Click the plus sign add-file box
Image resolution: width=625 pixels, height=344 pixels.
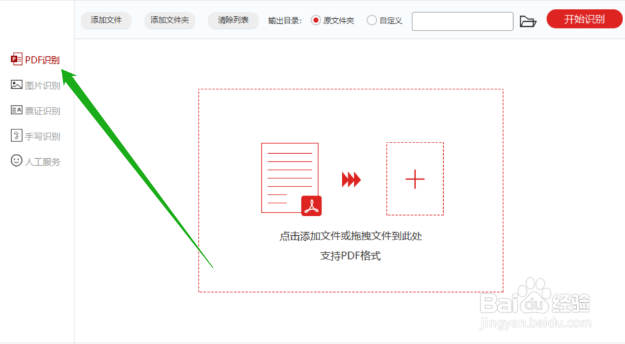415,179
